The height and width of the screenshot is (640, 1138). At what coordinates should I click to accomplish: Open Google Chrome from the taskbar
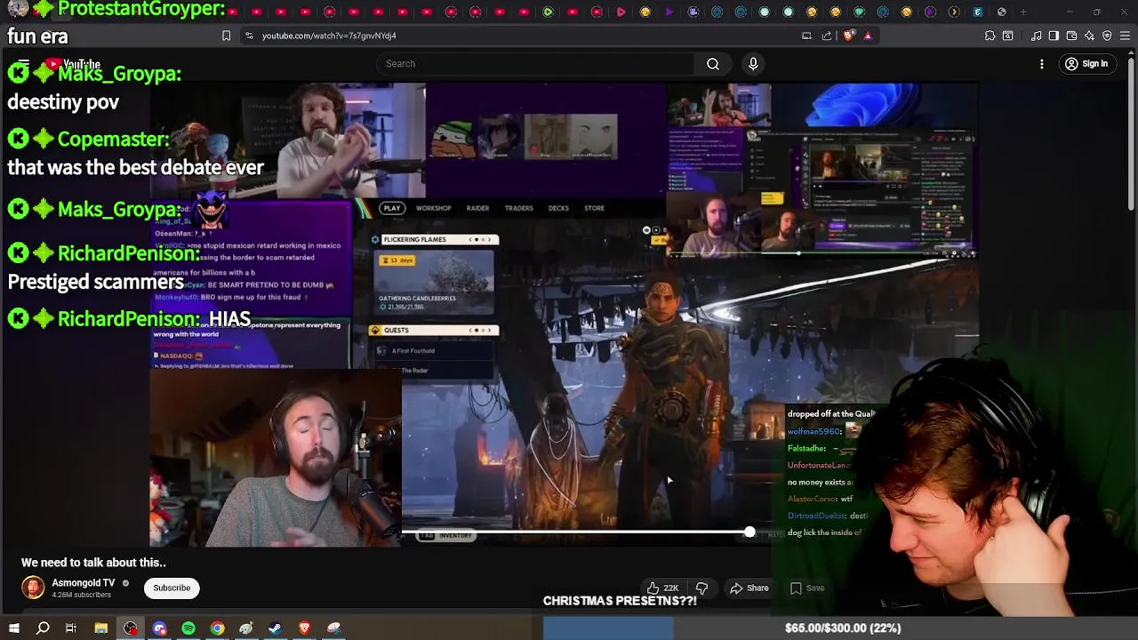pyautogui.click(x=217, y=628)
